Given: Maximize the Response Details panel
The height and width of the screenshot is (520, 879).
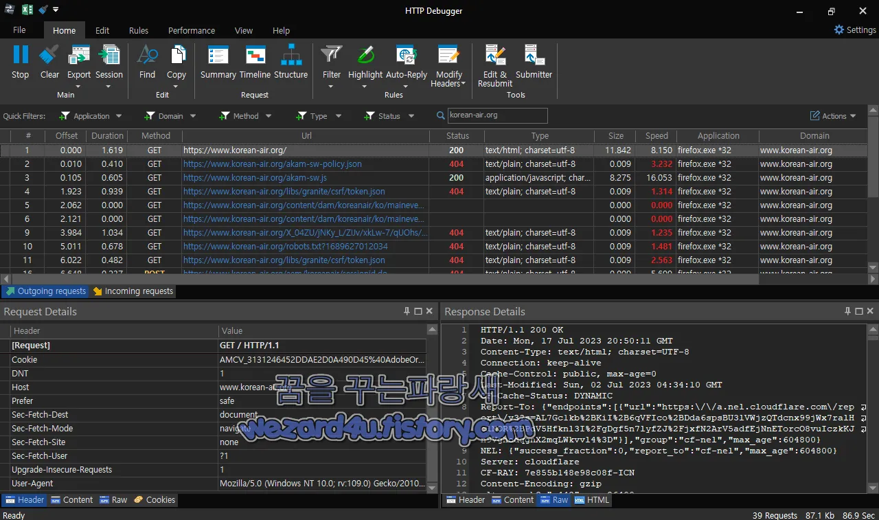Looking at the screenshot, I should click(x=860, y=311).
